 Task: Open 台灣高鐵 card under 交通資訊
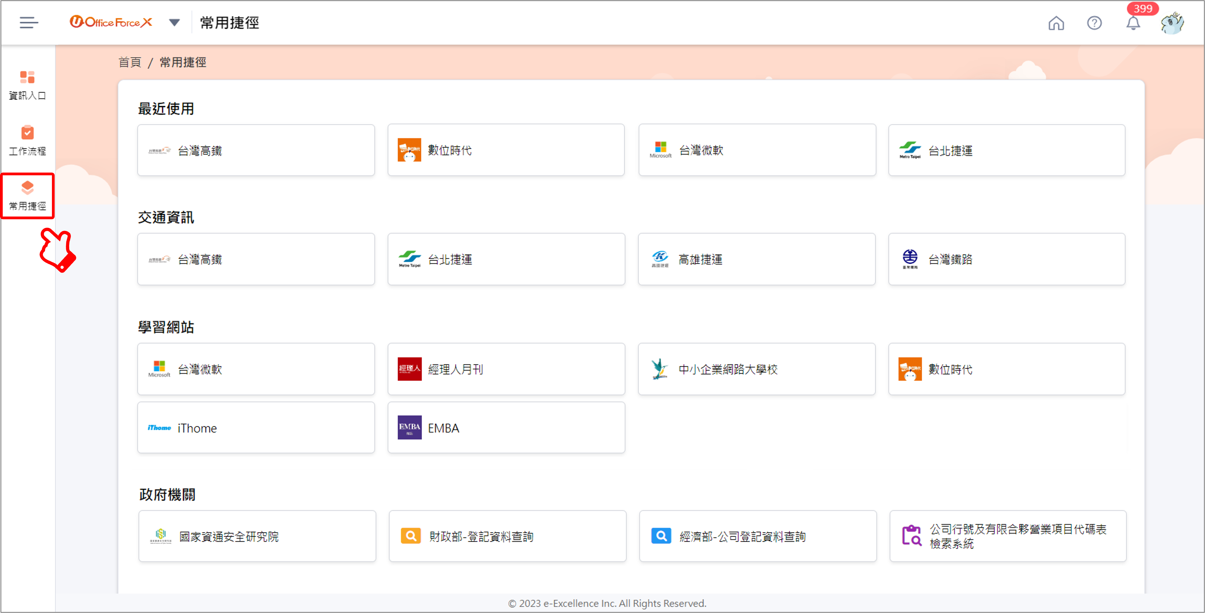click(x=256, y=259)
